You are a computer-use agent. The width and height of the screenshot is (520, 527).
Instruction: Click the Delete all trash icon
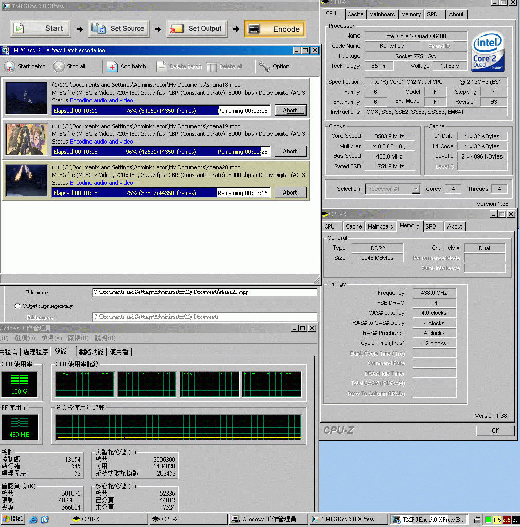pos(211,66)
